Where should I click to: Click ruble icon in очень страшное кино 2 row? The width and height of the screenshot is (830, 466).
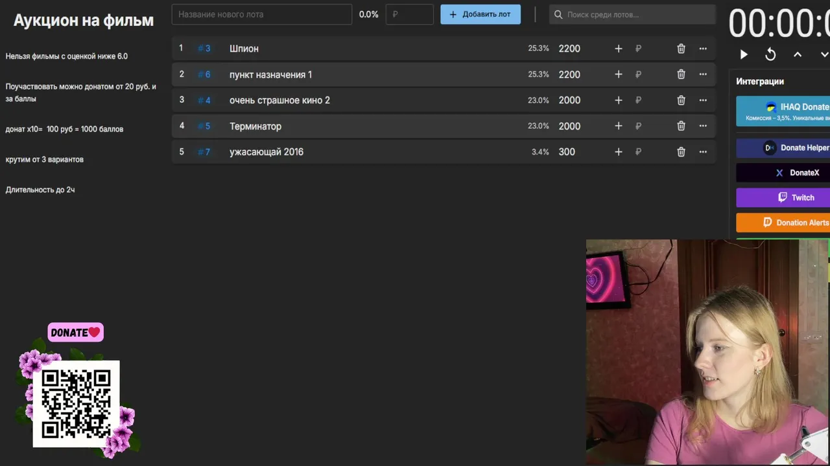638,100
